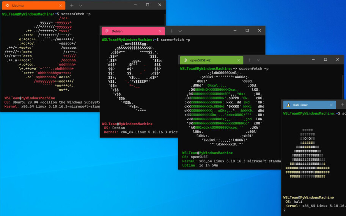Image resolution: width=346 pixels, height=216 pixels.
Task: Click the "OS: kali" line
Action: 294,202
